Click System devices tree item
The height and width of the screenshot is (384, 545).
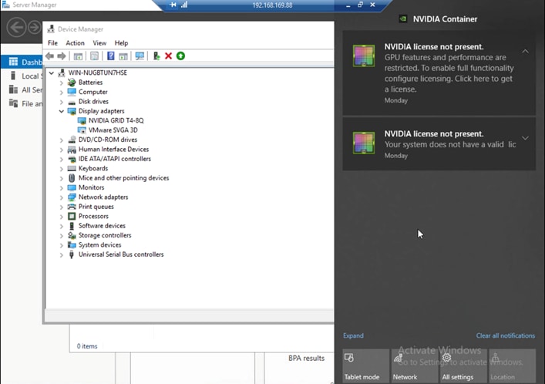click(99, 245)
